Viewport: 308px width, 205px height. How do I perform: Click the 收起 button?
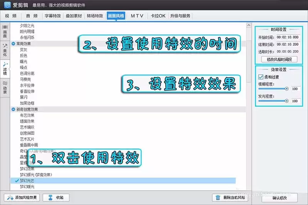(56, 198)
